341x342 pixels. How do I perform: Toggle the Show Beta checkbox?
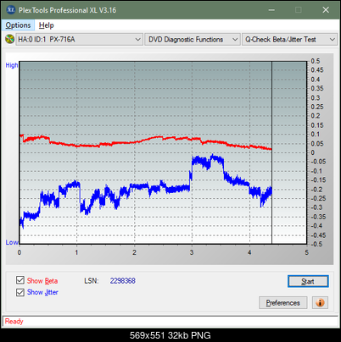pos(20,280)
